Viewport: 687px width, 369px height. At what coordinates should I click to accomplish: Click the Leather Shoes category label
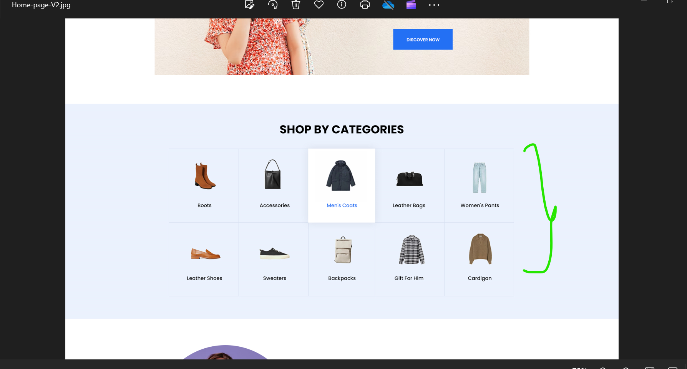pos(204,278)
